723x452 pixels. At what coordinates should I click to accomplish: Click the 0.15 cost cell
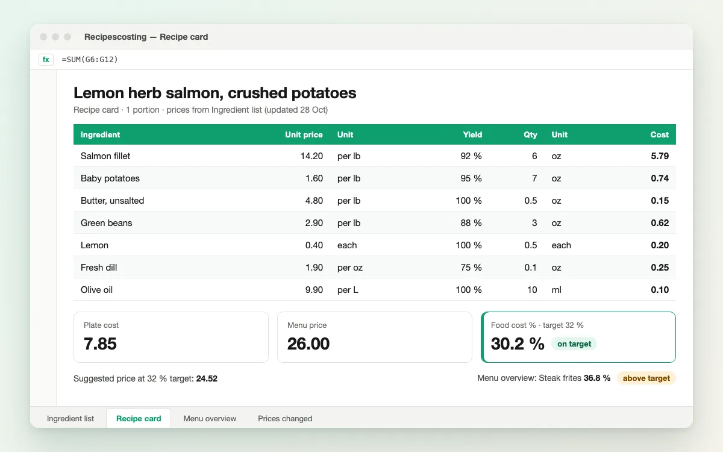tap(660, 201)
